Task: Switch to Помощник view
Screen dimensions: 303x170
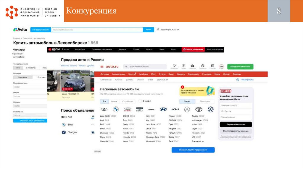Action: [x=205, y=101]
